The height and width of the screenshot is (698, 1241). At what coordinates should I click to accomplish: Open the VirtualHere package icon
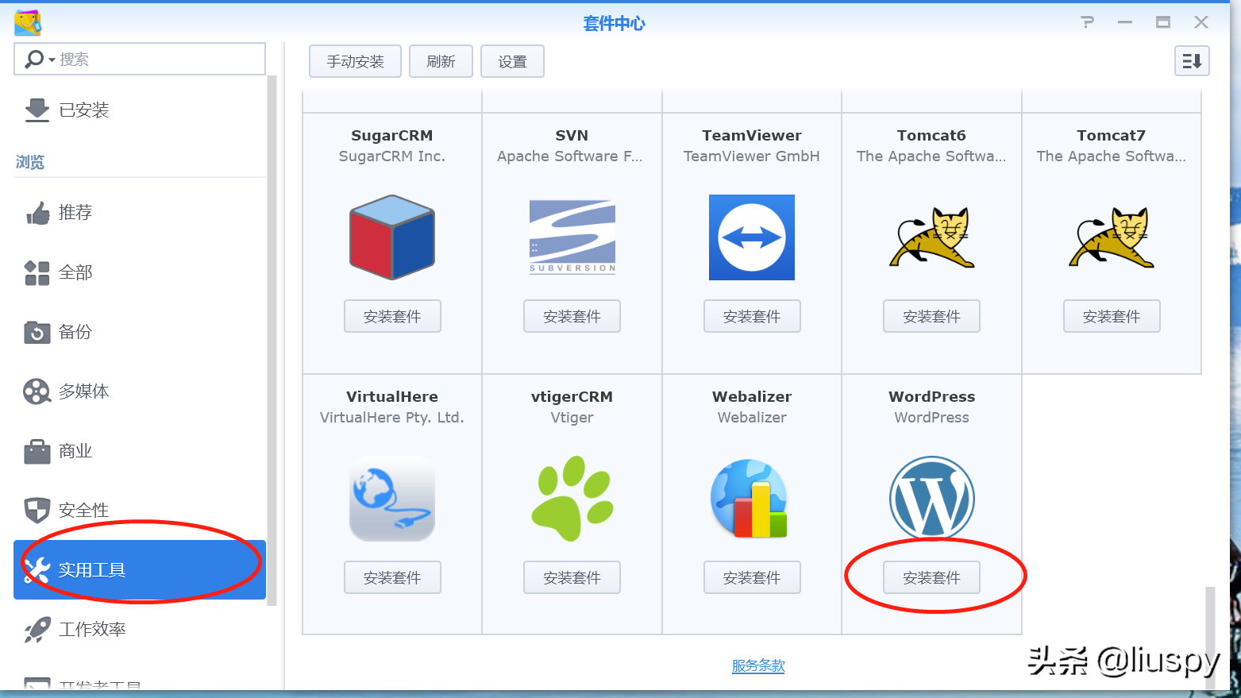(392, 499)
